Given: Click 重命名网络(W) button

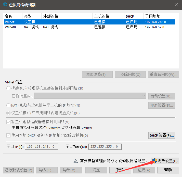Looking at the screenshot, I should [x=163, y=74].
